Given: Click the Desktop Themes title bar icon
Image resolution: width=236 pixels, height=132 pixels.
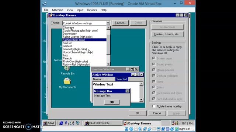Looking at the screenshot, I should click(x=51, y=15).
